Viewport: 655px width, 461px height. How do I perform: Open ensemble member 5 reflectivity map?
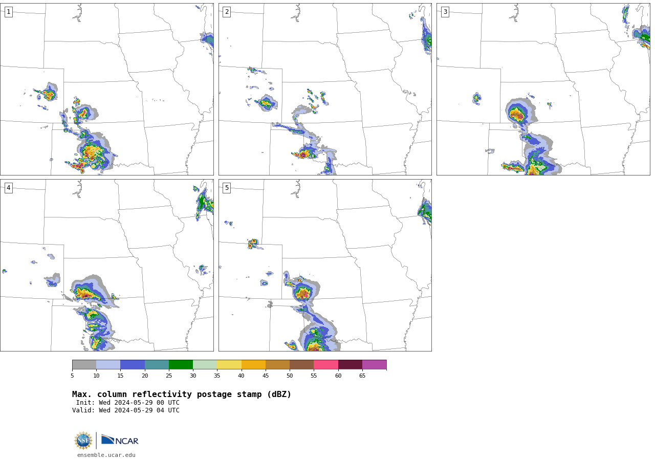[x=325, y=265]
